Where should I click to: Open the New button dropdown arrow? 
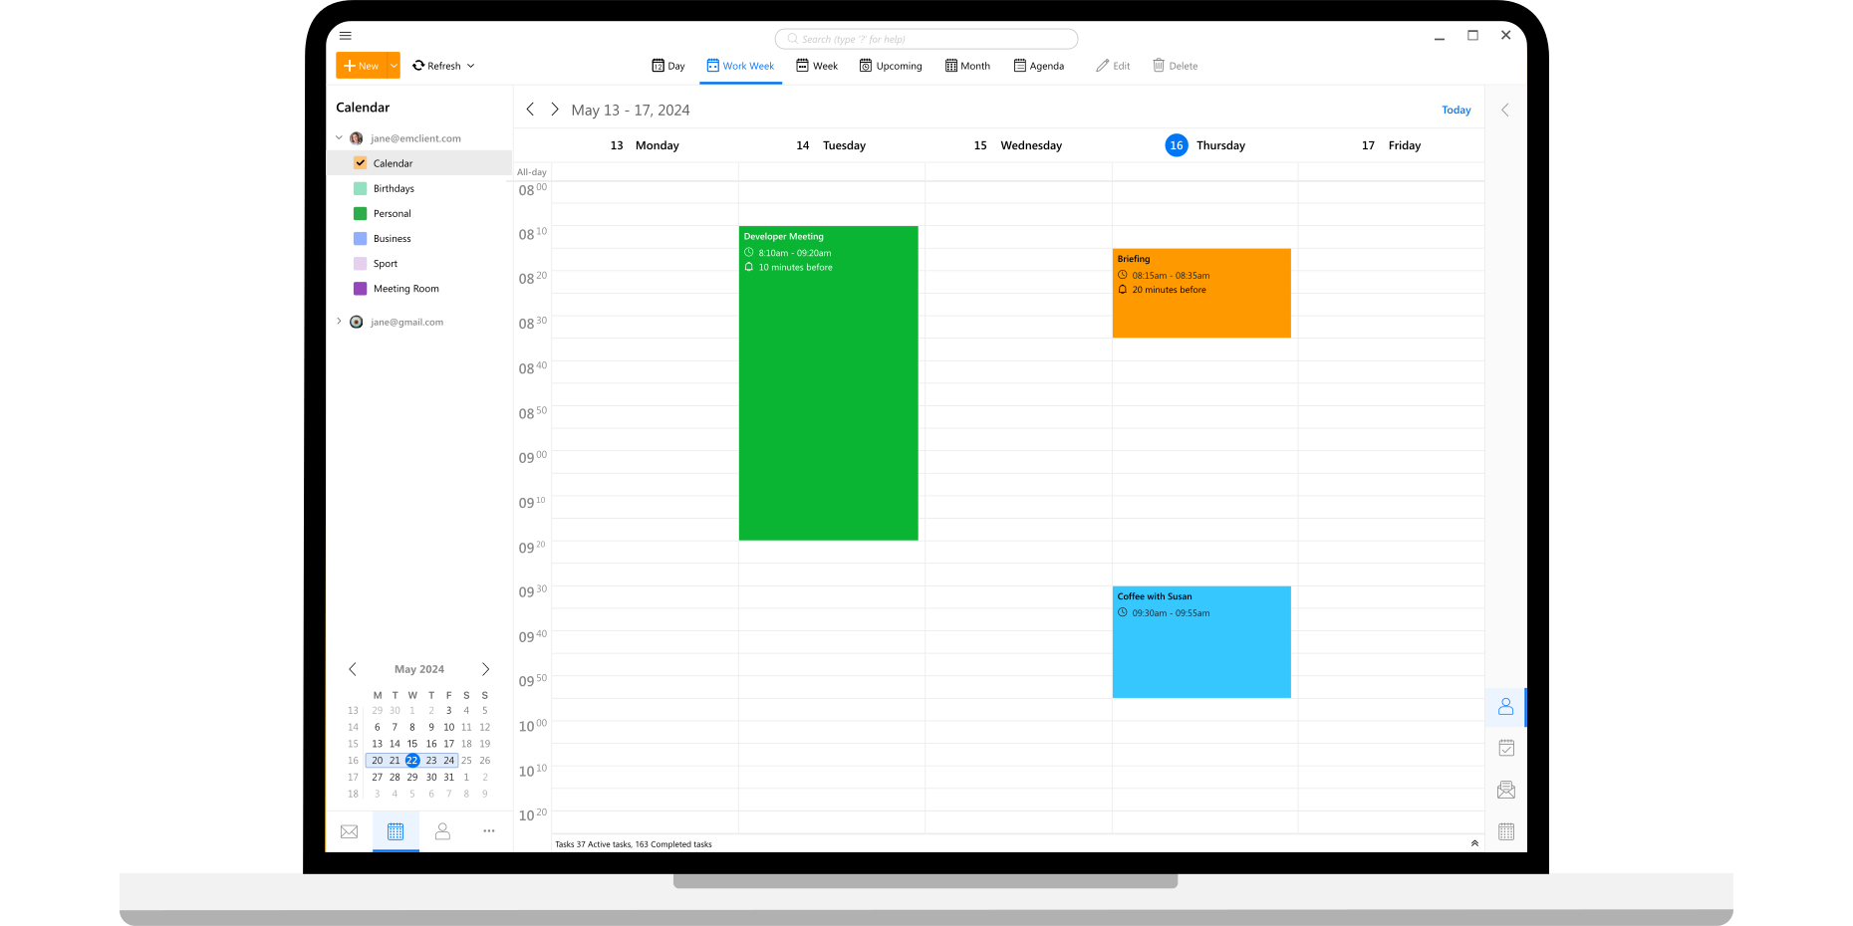coord(394,66)
